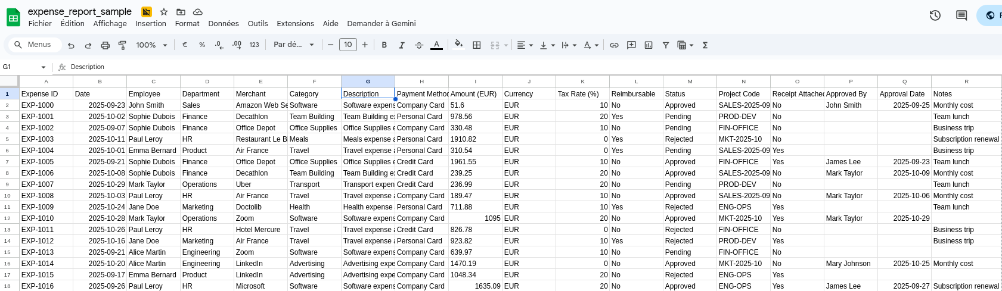Toggle bold formatting
Viewport: 1002px width, 291px height.
point(384,45)
